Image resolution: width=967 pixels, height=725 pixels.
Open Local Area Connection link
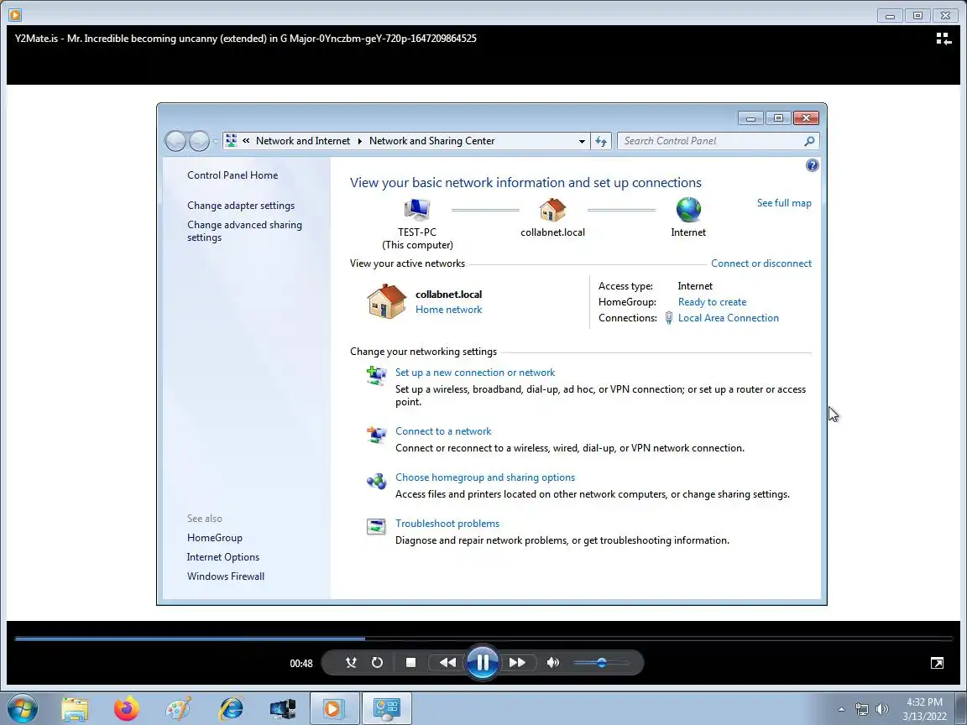728,318
